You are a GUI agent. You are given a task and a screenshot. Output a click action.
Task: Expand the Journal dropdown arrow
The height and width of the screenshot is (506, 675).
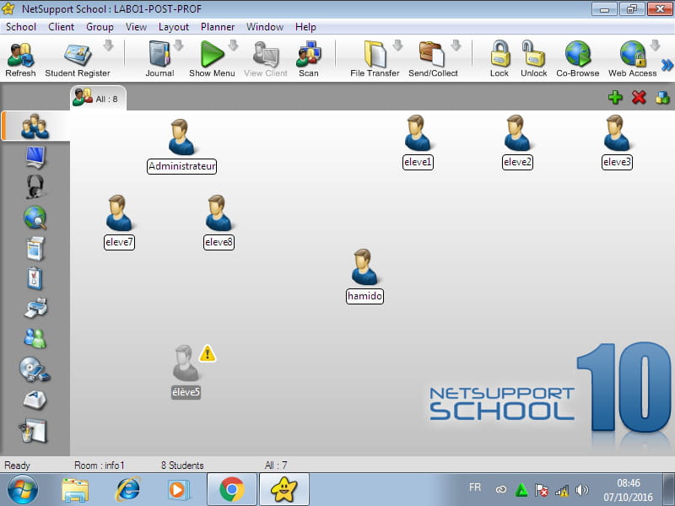tap(179, 46)
